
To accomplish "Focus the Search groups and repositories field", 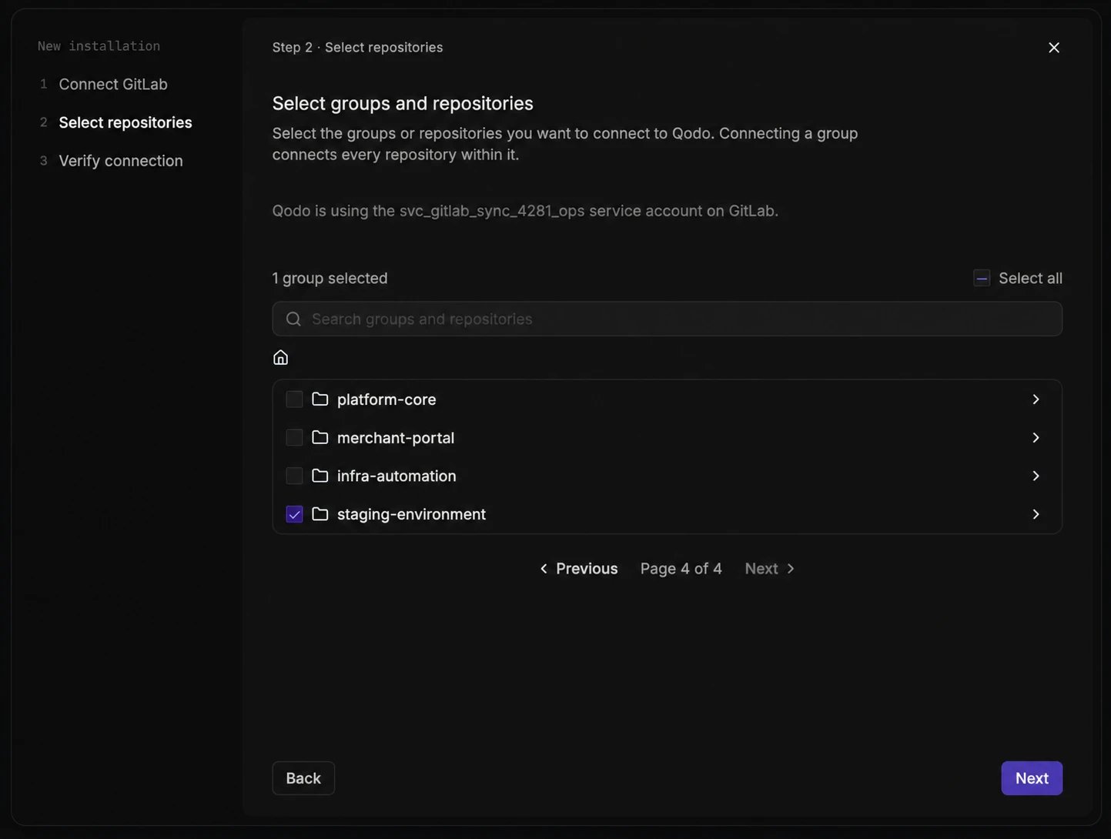I will [x=668, y=319].
